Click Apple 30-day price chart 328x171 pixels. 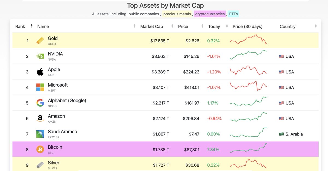[x=248, y=70]
